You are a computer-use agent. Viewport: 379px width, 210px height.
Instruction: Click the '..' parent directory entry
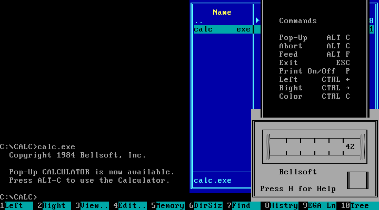[198, 21]
